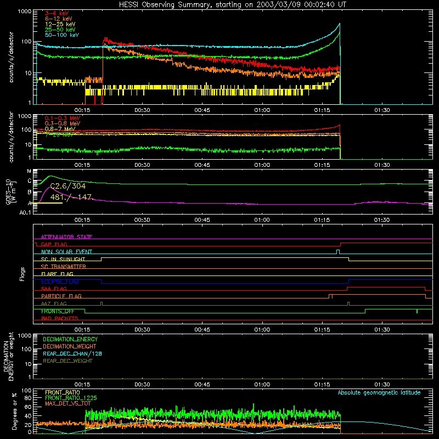Select the FLARE_FLAG label
439x439 pixels.
click(57, 274)
